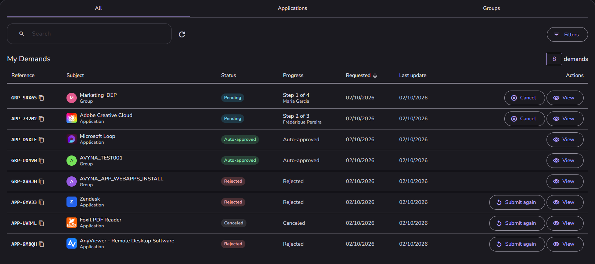
Task: Click the 'Step 2 of 3' progress text
Action: click(296, 116)
